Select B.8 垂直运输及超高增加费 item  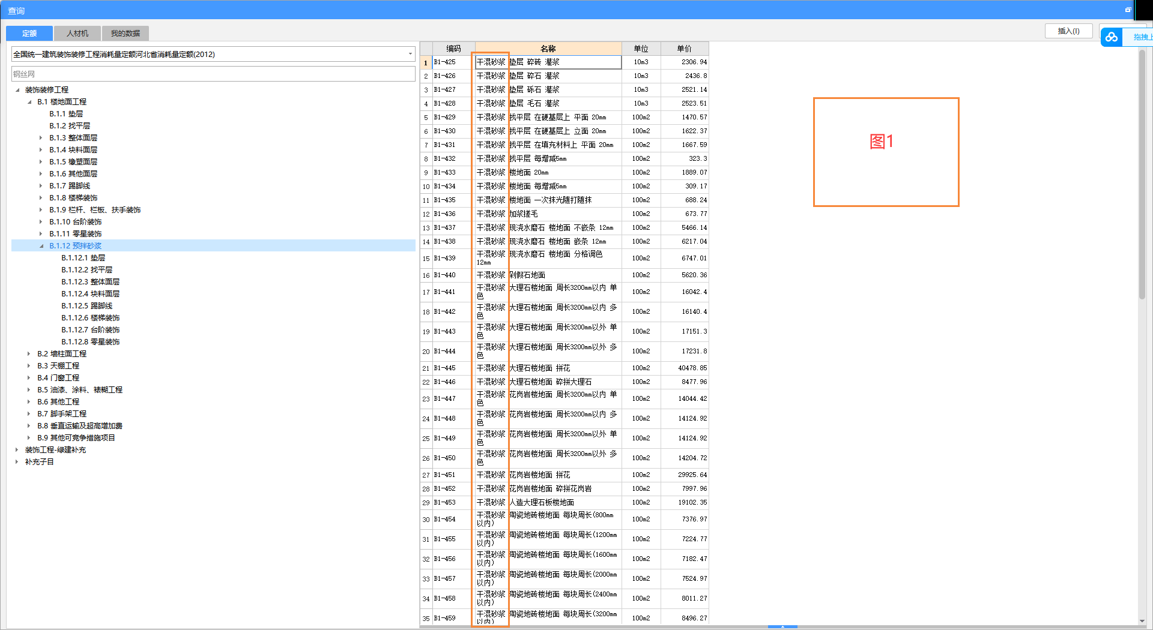(x=80, y=426)
